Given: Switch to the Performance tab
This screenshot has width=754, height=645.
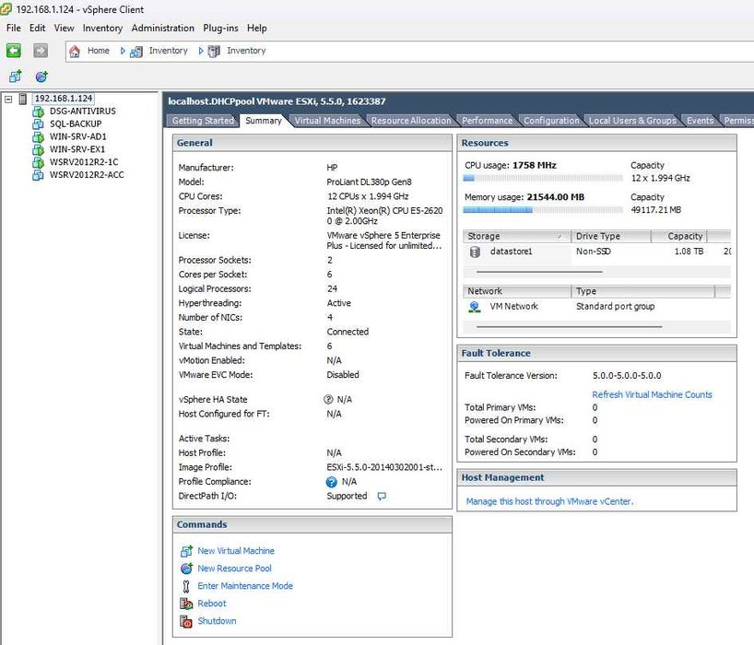Looking at the screenshot, I should coord(487,121).
